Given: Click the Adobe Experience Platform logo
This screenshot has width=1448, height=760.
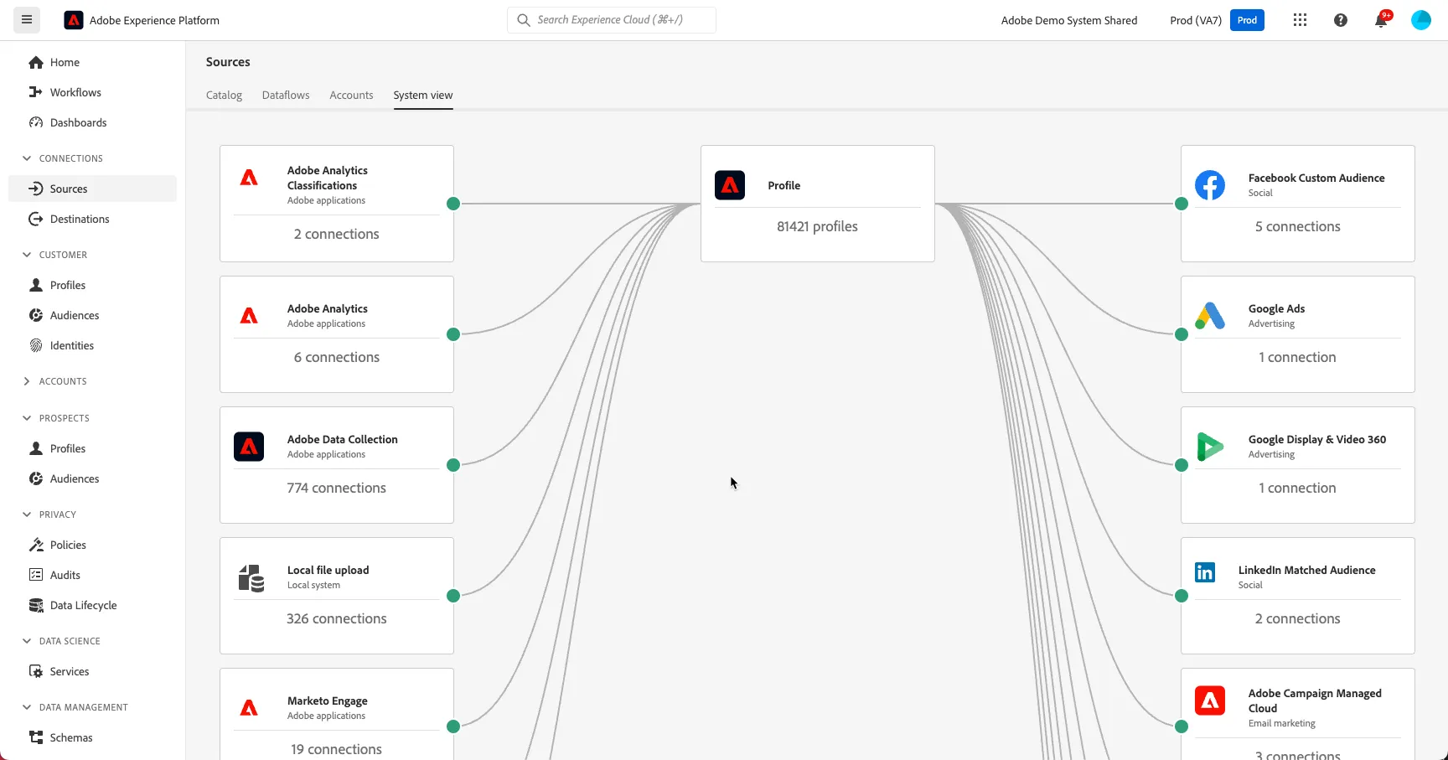Looking at the screenshot, I should (74, 20).
